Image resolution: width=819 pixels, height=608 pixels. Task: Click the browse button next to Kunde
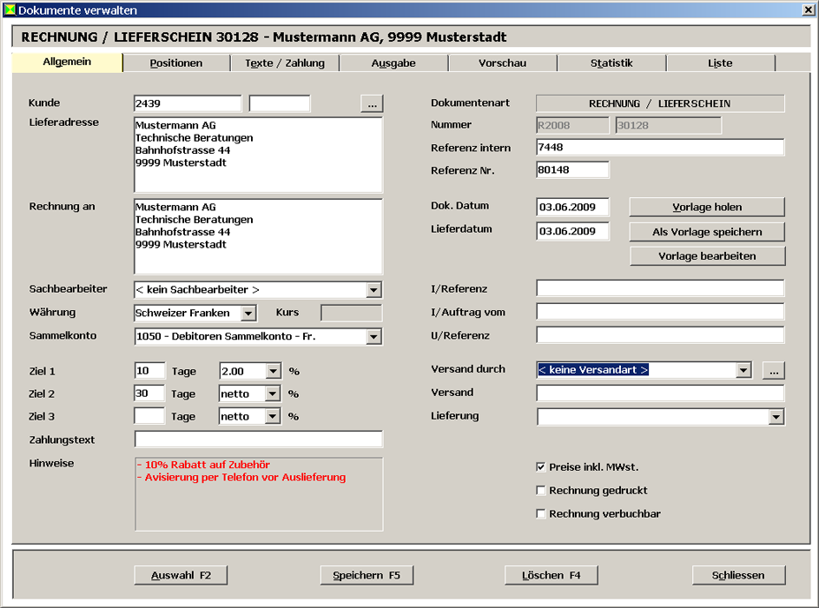[x=372, y=103]
